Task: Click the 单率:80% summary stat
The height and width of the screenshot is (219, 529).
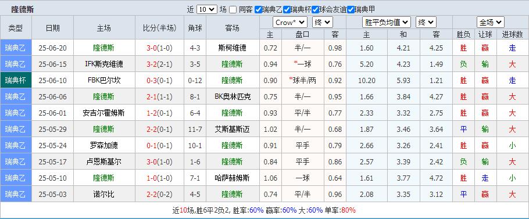Action: (x=340, y=210)
